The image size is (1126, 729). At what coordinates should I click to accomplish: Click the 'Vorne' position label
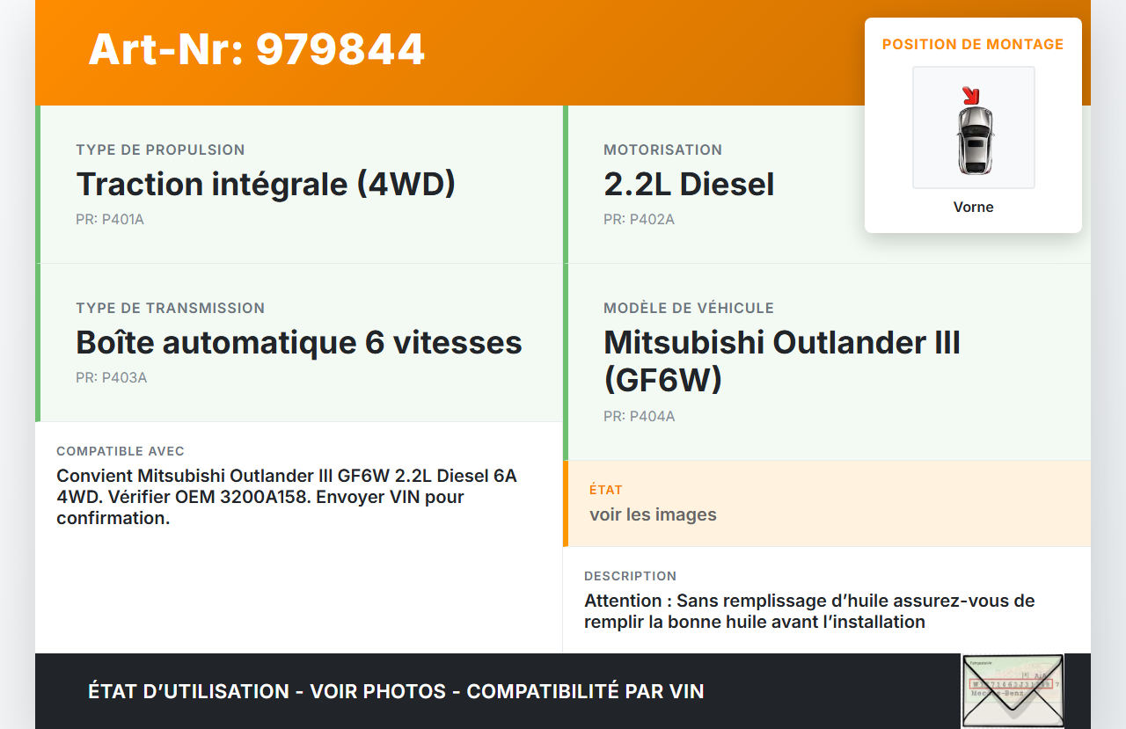974,208
